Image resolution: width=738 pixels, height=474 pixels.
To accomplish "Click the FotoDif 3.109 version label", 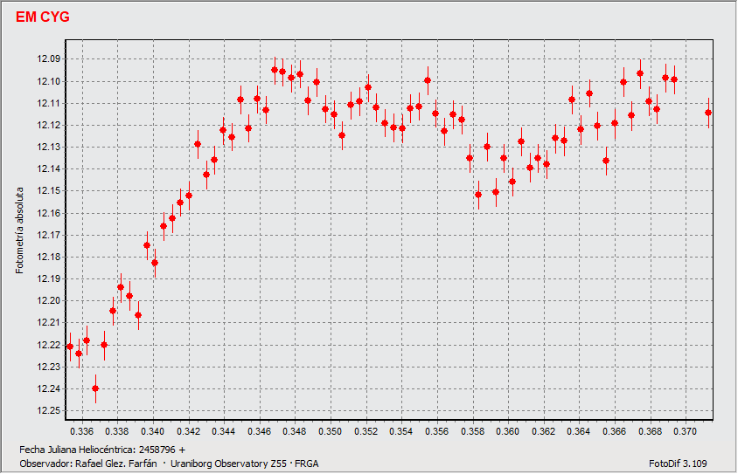I will 678,464.
